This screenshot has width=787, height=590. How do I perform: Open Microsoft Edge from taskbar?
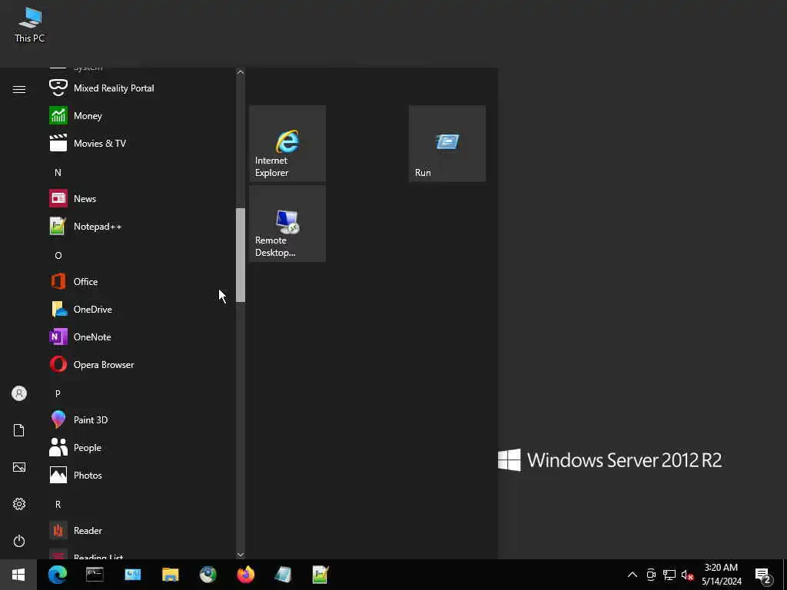pyautogui.click(x=57, y=575)
